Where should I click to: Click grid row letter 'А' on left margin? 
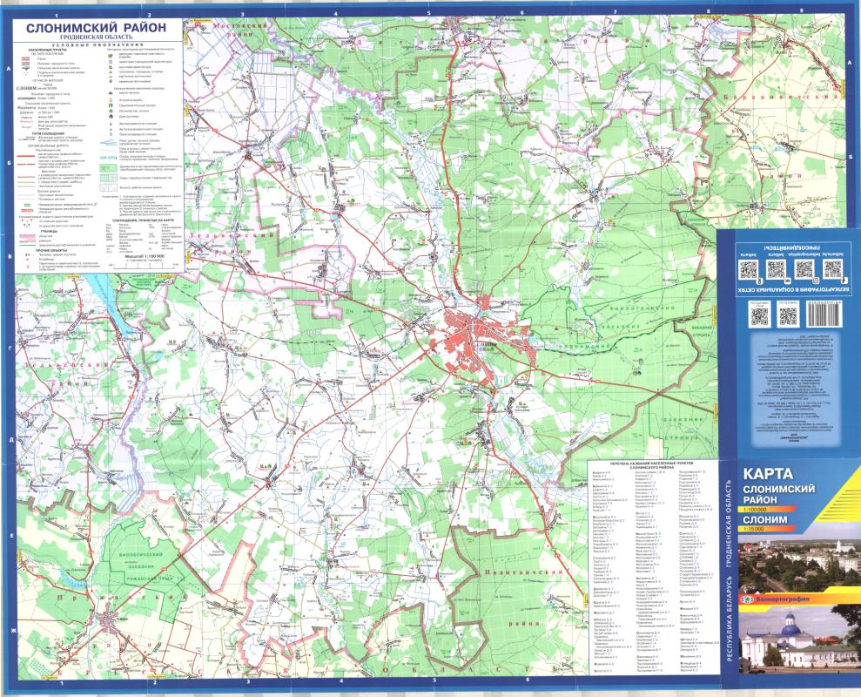[x=8, y=68]
